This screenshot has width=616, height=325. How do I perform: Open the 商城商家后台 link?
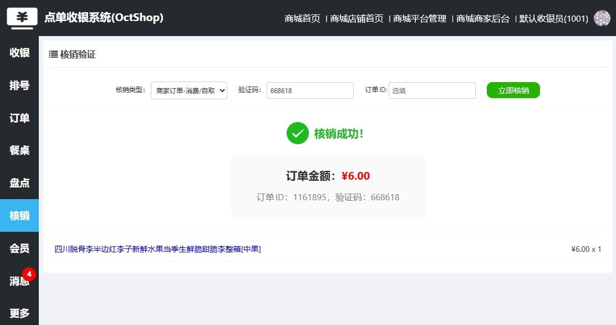483,18
